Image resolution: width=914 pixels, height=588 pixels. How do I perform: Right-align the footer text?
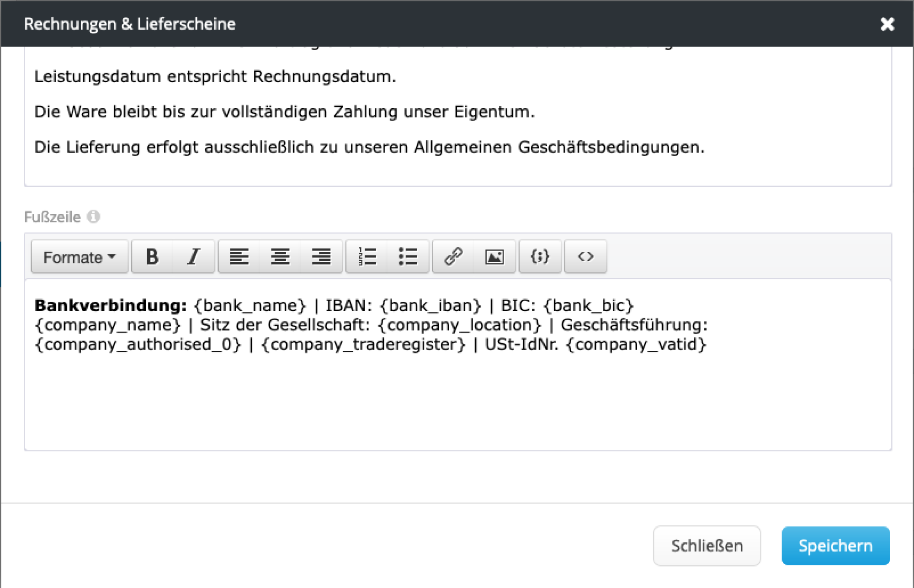(321, 257)
